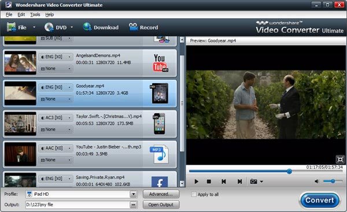Play the preview video
Image resolution: width=347 pixels, height=212 pixels.
click(x=196, y=181)
